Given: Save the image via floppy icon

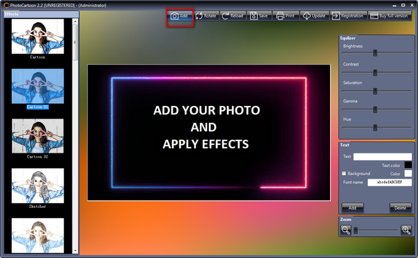Looking at the screenshot, I should [254, 16].
